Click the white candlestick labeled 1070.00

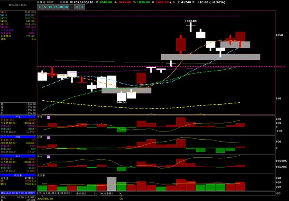click(191, 27)
